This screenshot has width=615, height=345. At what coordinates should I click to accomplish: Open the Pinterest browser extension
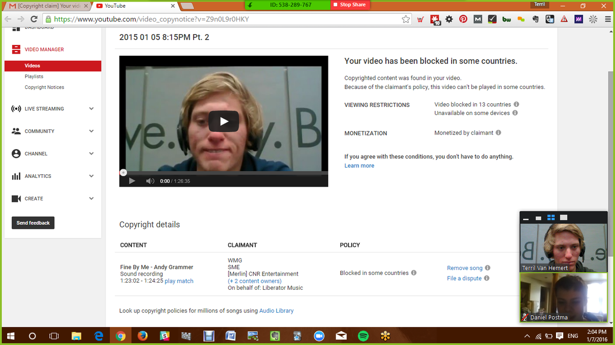click(x=463, y=19)
